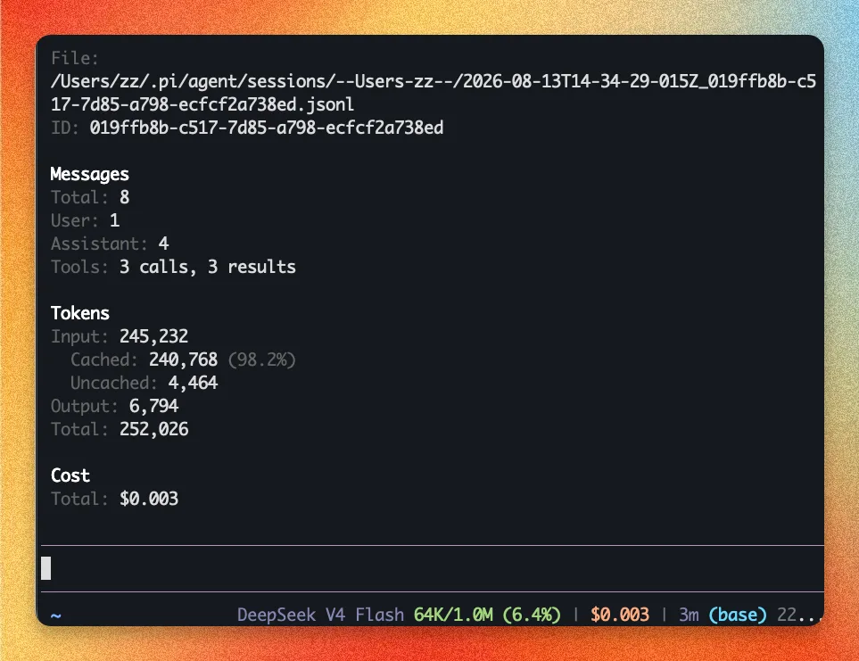
Task: Click the Messages section heading
Action: pyautogui.click(x=90, y=174)
